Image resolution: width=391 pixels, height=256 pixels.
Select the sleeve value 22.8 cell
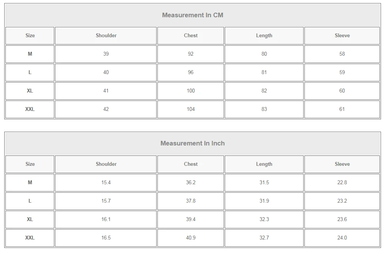(x=342, y=183)
